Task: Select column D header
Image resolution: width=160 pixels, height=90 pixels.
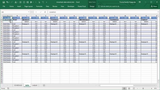Action: (x=36, y=16)
